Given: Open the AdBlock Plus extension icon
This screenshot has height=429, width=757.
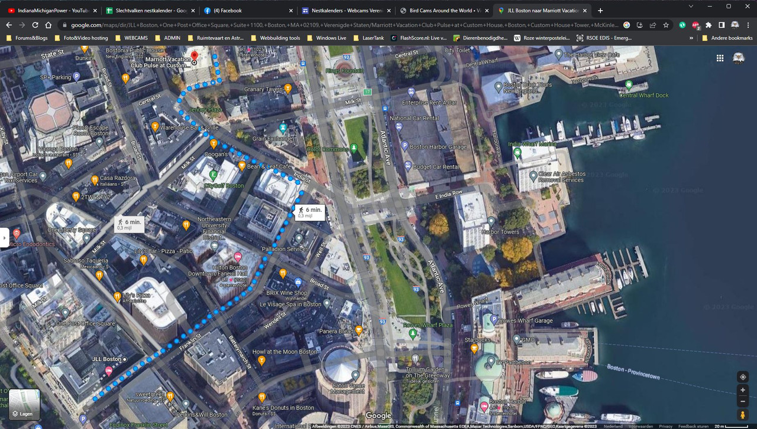Looking at the screenshot, I should 695,25.
